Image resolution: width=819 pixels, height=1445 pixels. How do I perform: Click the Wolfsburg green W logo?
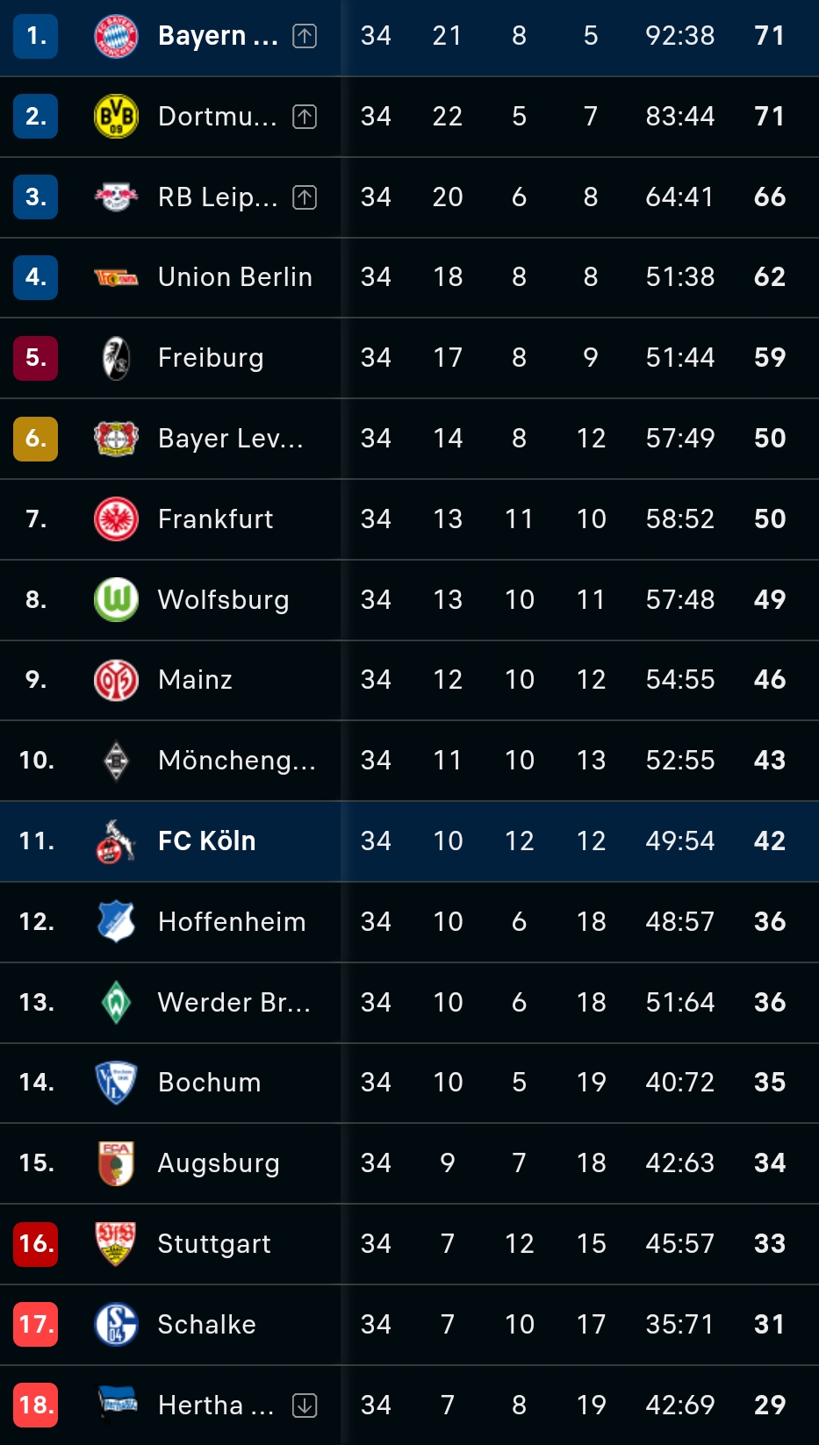point(116,600)
